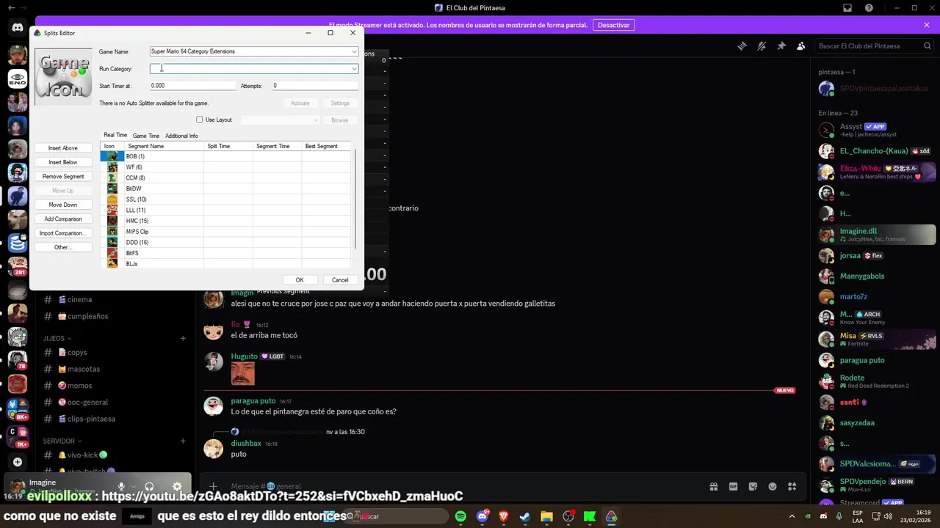Click the plus attach button in message bar

coord(213,486)
